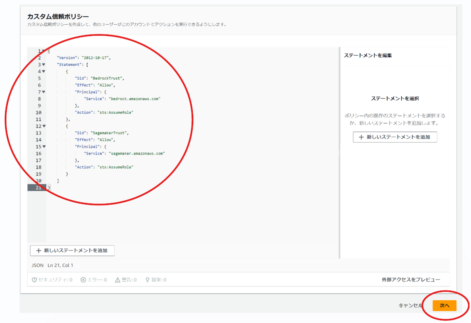Click the "2012-10-17" version value
471x323 pixels.
point(96,58)
